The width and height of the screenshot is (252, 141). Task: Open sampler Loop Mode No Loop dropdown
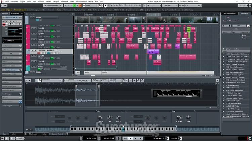(x=115, y=80)
